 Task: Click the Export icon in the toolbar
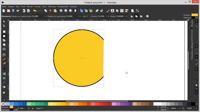click(x=28, y=11)
